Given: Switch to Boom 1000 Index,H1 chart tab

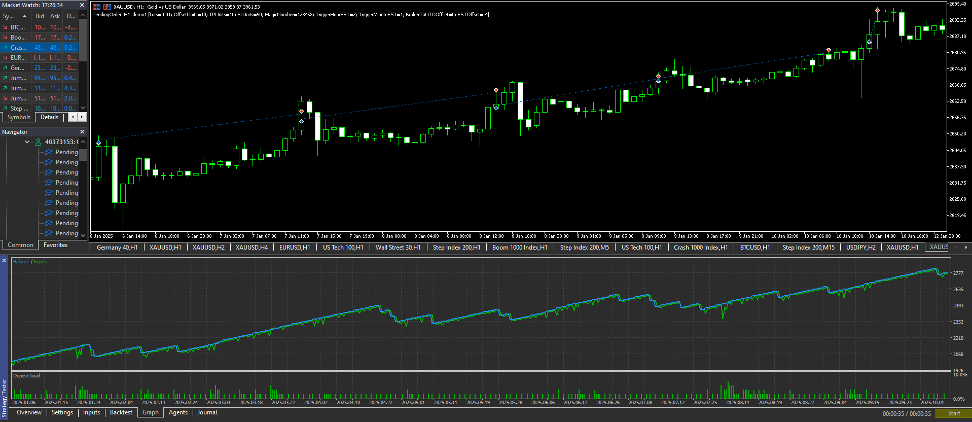Looking at the screenshot, I should pos(520,248).
